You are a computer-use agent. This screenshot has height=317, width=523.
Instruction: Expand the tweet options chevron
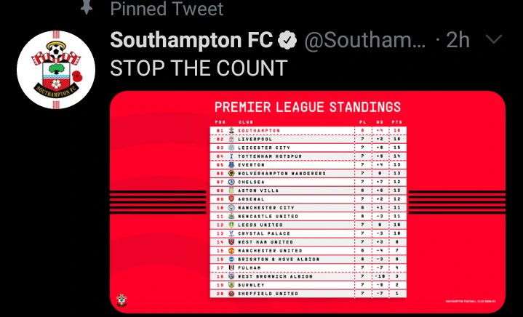(494, 40)
